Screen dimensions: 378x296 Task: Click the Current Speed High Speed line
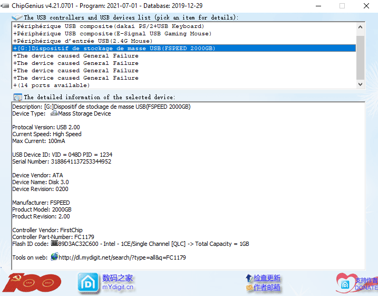(47, 134)
